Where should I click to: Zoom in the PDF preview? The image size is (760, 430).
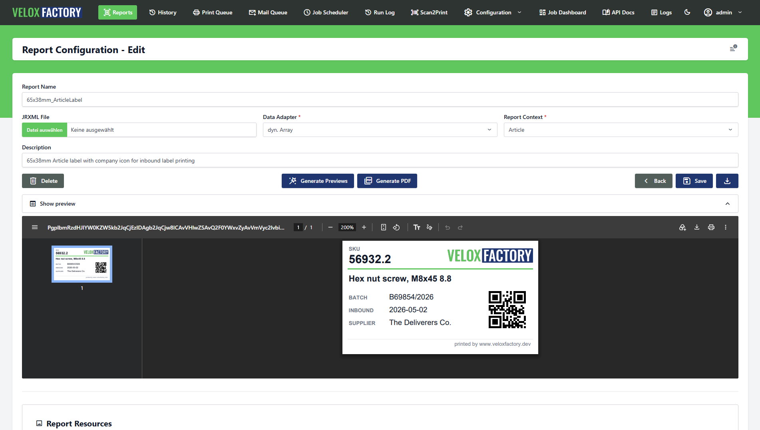364,227
